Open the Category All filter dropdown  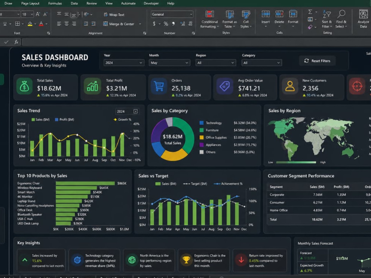[x=262, y=63]
